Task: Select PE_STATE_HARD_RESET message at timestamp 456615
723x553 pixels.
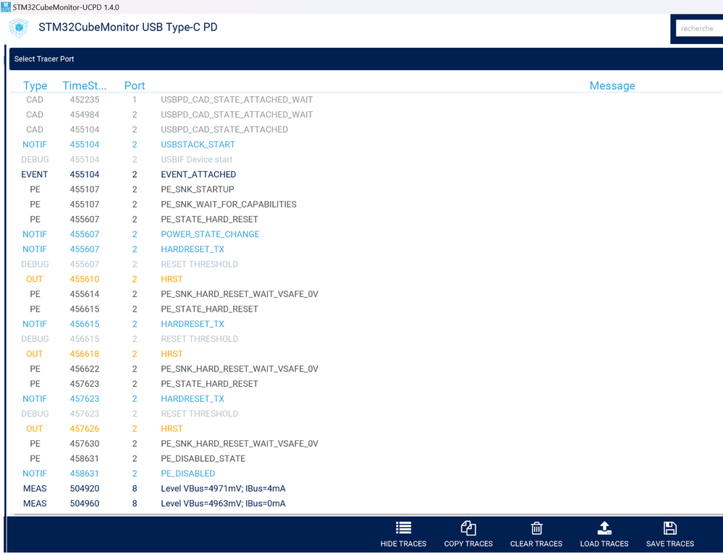Action: coord(209,309)
